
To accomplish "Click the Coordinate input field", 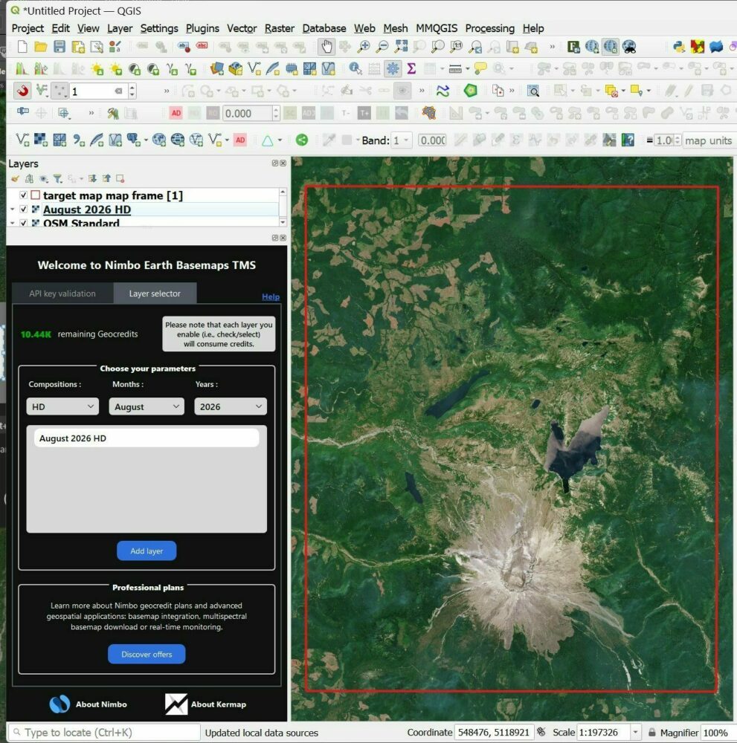I will coord(494,732).
